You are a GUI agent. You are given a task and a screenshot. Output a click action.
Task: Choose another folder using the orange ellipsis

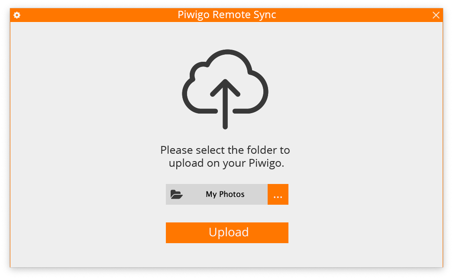278,194
